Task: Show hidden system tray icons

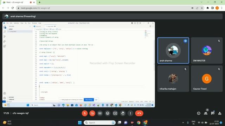Action: click(183, 122)
